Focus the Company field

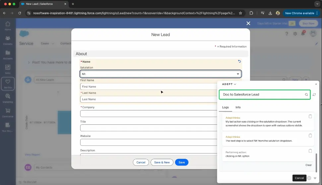pyautogui.click(x=149, y=113)
